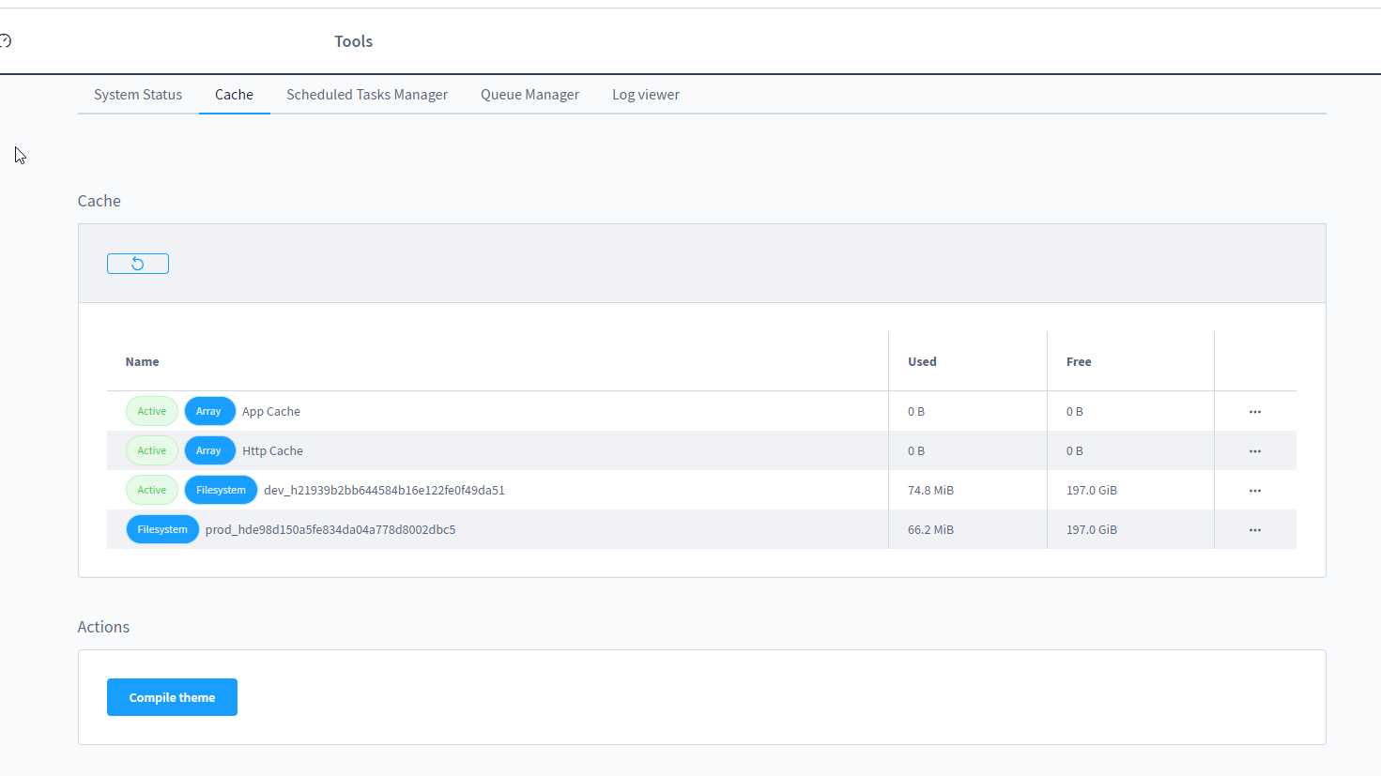
Task: Open the actions menu for the dev_h21939b2bb644584b16e122fe0f49da51 row
Action: click(1255, 491)
